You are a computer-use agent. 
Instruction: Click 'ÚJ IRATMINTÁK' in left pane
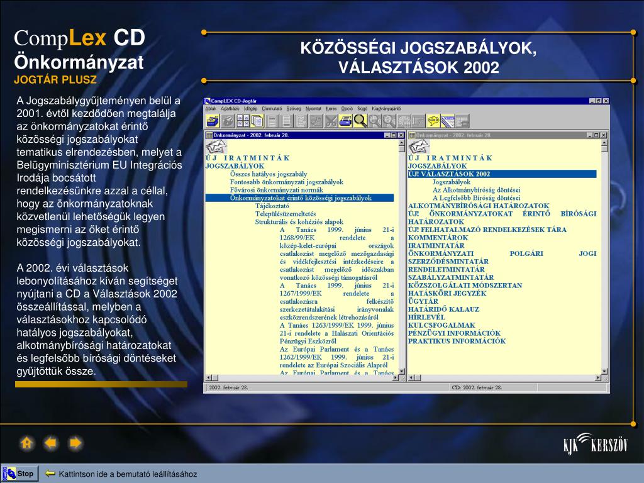tap(248, 158)
